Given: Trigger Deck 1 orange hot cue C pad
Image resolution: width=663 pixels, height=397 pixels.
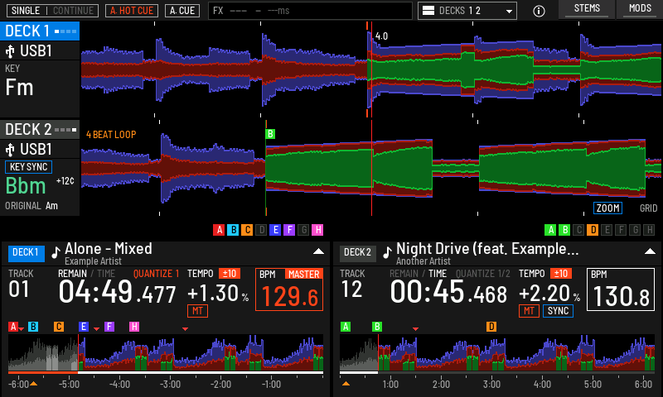Looking at the screenshot, I should 247,230.
